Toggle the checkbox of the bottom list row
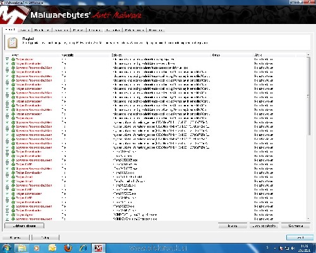 (7, 219)
